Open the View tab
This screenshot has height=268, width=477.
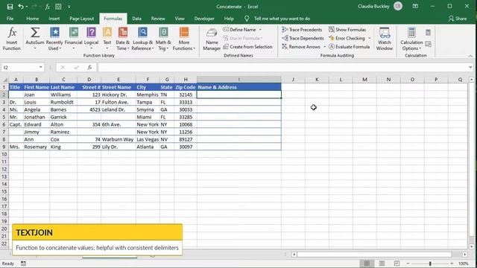pyautogui.click(x=180, y=19)
